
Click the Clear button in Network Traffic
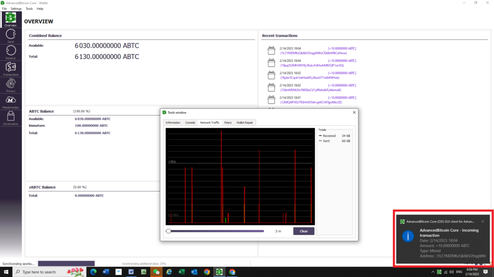point(304,231)
